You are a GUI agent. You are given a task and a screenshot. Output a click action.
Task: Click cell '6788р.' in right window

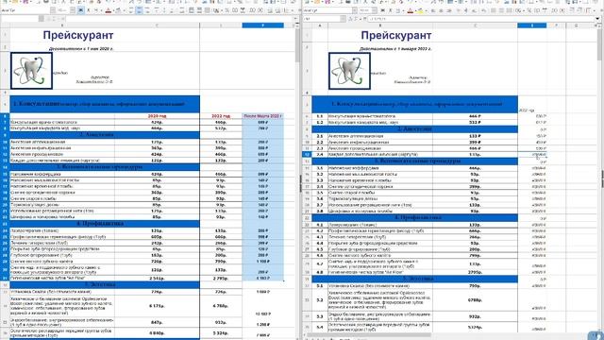[475, 299]
